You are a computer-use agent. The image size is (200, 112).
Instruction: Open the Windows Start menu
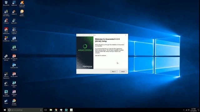tap(5, 110)
